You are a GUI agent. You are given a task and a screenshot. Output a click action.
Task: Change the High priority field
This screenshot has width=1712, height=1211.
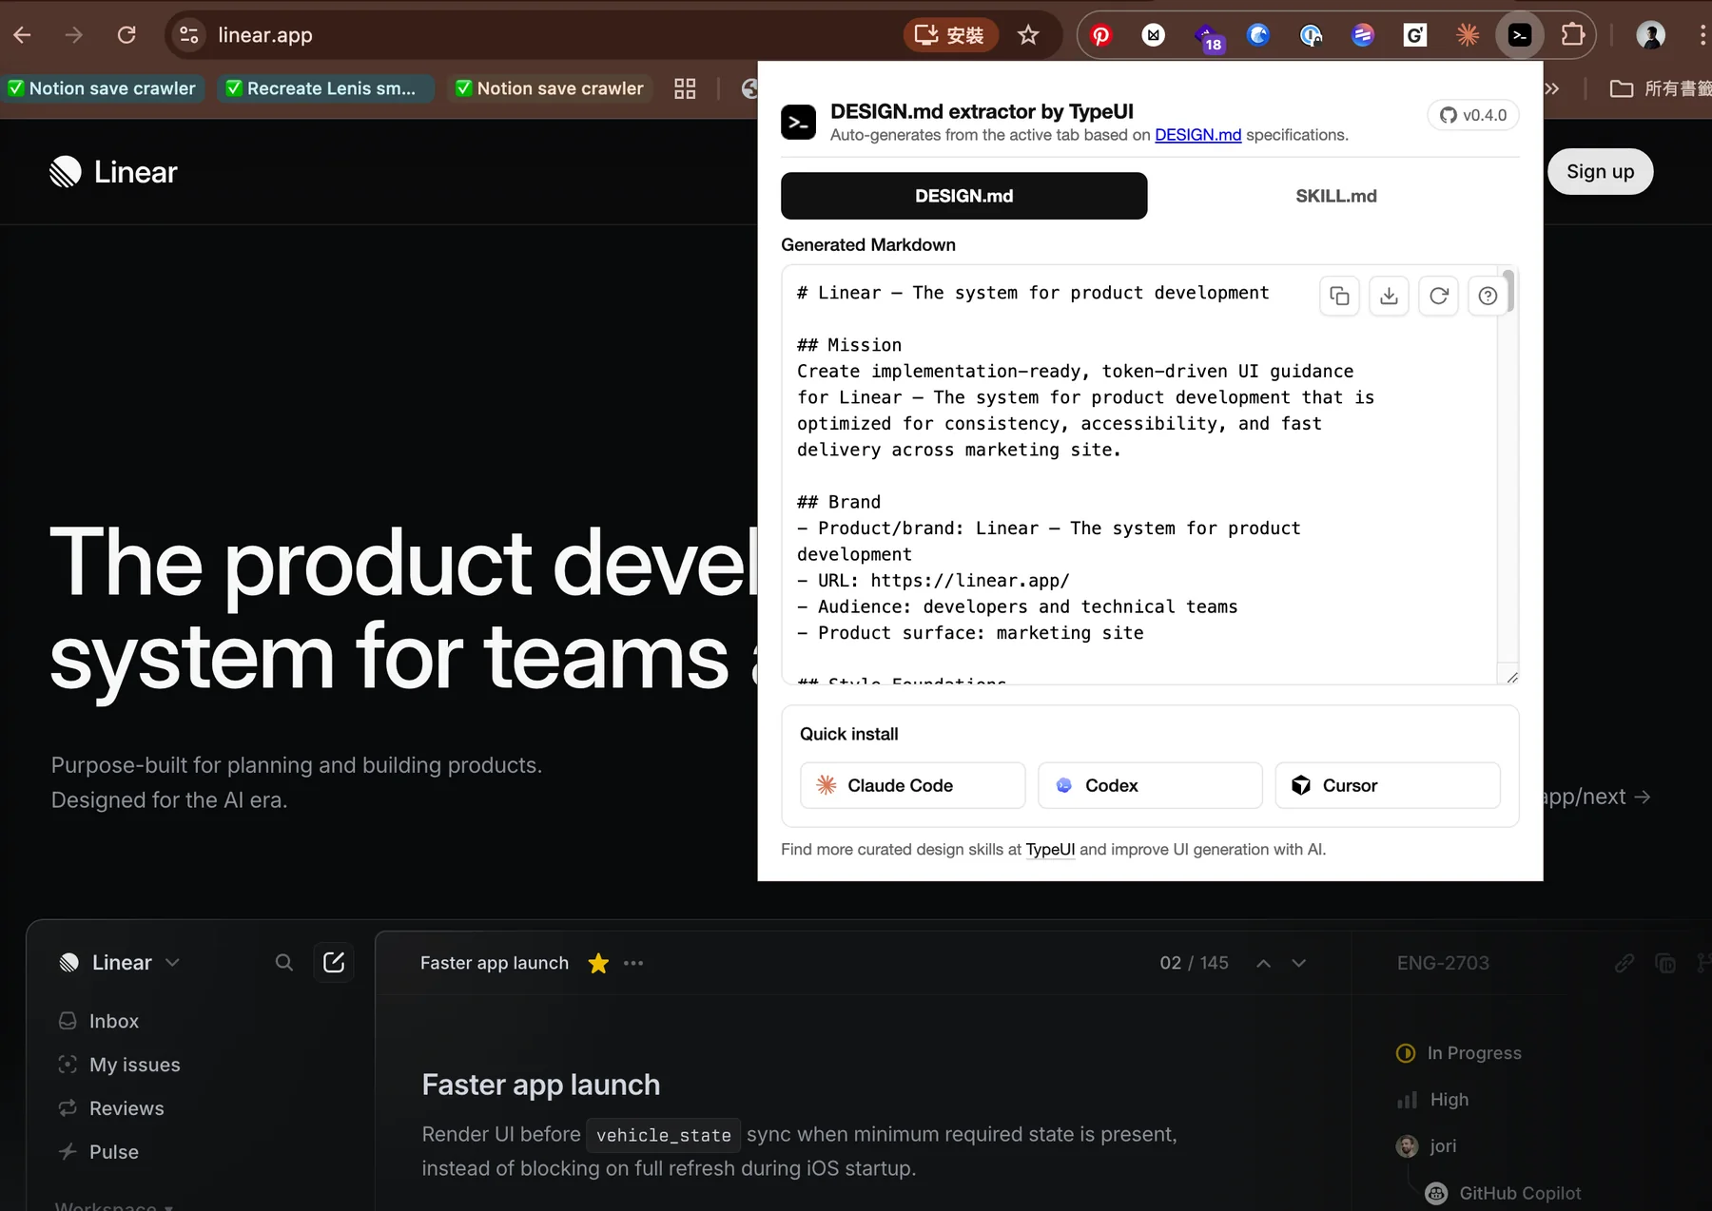(1432, 1099)
